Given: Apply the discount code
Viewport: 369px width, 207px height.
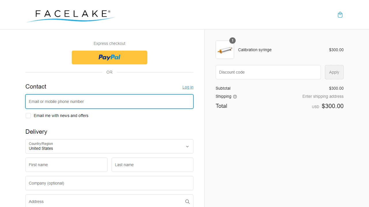Looking at the screenshot, I should point(334,72).
